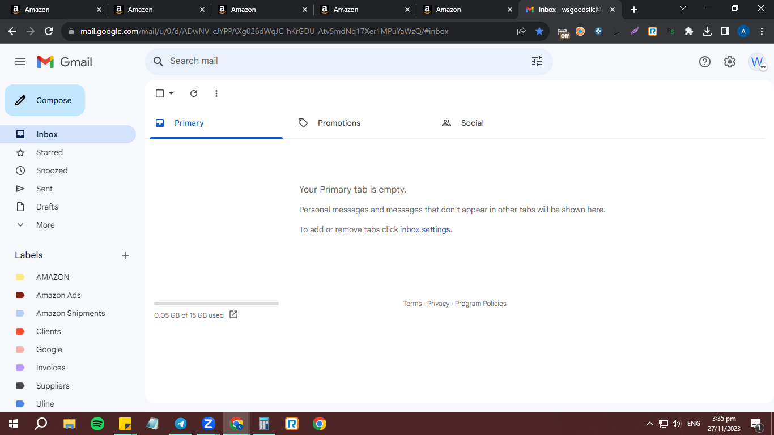Close the Inbox Gmail browser tab
This screenshot has height=435, width=774.
coord(613,10)
